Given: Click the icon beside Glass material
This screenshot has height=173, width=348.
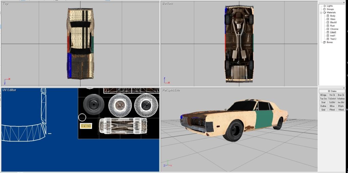Looking at the screenshot, I should (x=328, y=19).
